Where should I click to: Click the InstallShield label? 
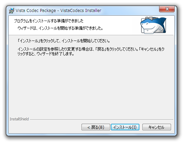point(19,119)
